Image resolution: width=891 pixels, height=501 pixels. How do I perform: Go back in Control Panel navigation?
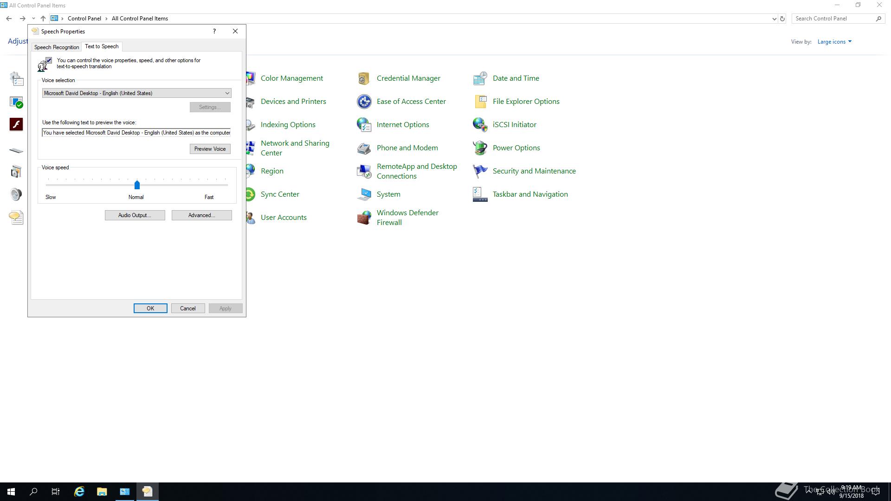tap(9, 19)
